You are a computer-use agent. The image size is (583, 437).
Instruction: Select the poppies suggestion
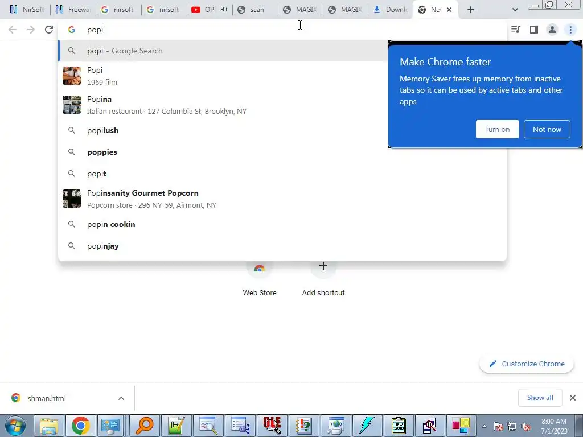coord(282,152)
